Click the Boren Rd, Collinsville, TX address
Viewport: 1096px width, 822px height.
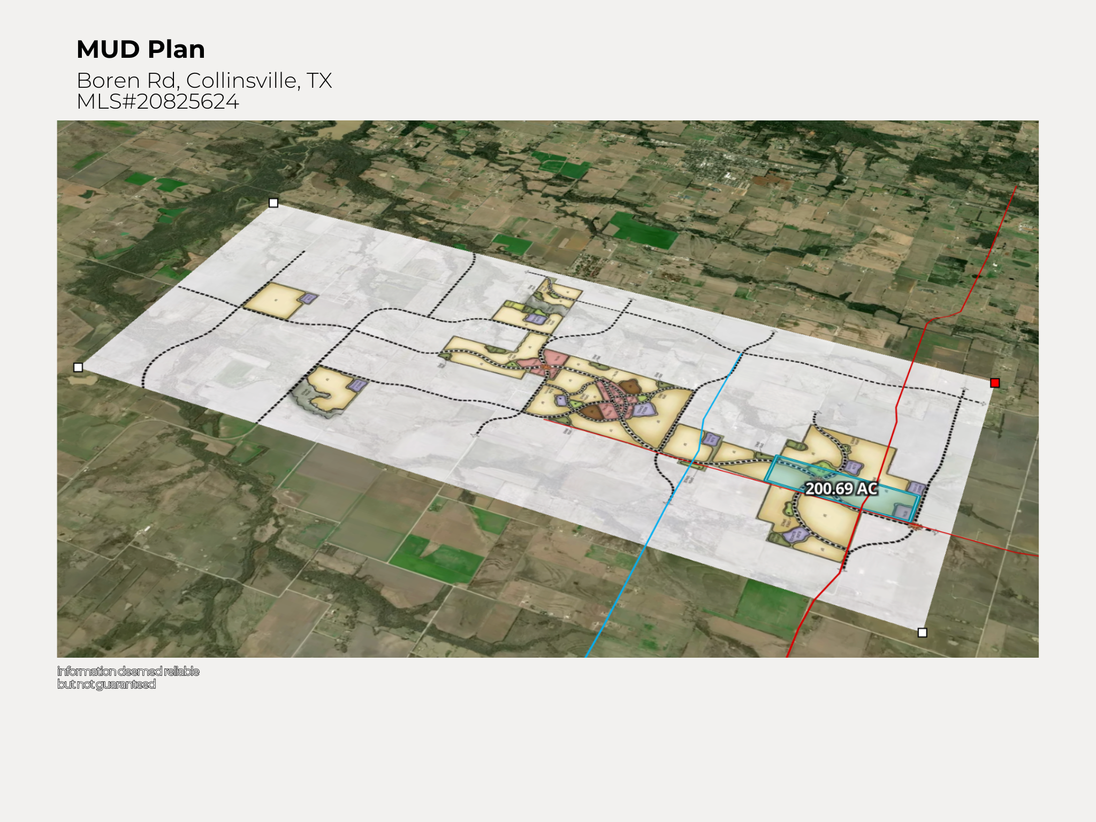204,80
